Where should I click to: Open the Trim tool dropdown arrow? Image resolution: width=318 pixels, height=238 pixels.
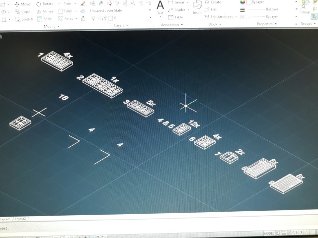click(x=75, y=3)
